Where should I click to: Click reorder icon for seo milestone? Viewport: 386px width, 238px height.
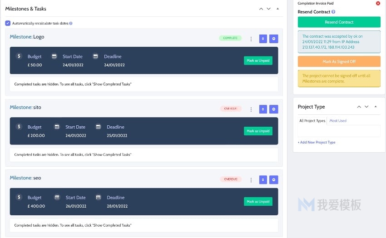pos(263,180)
